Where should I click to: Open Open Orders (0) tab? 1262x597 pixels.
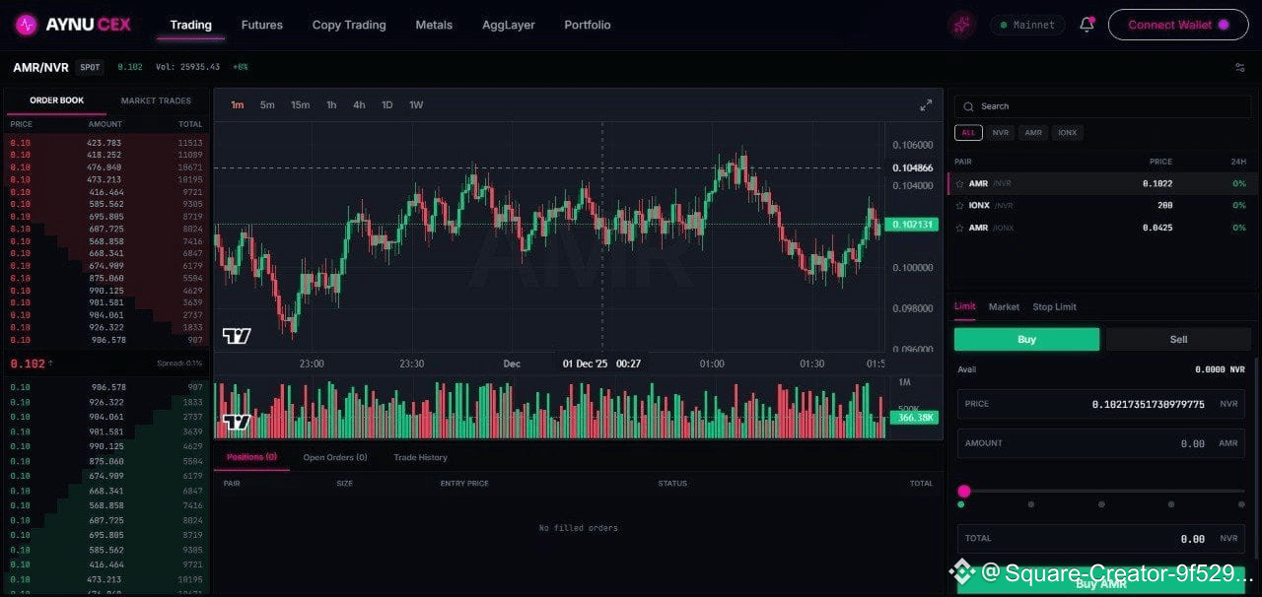click(x=335, y=457)
